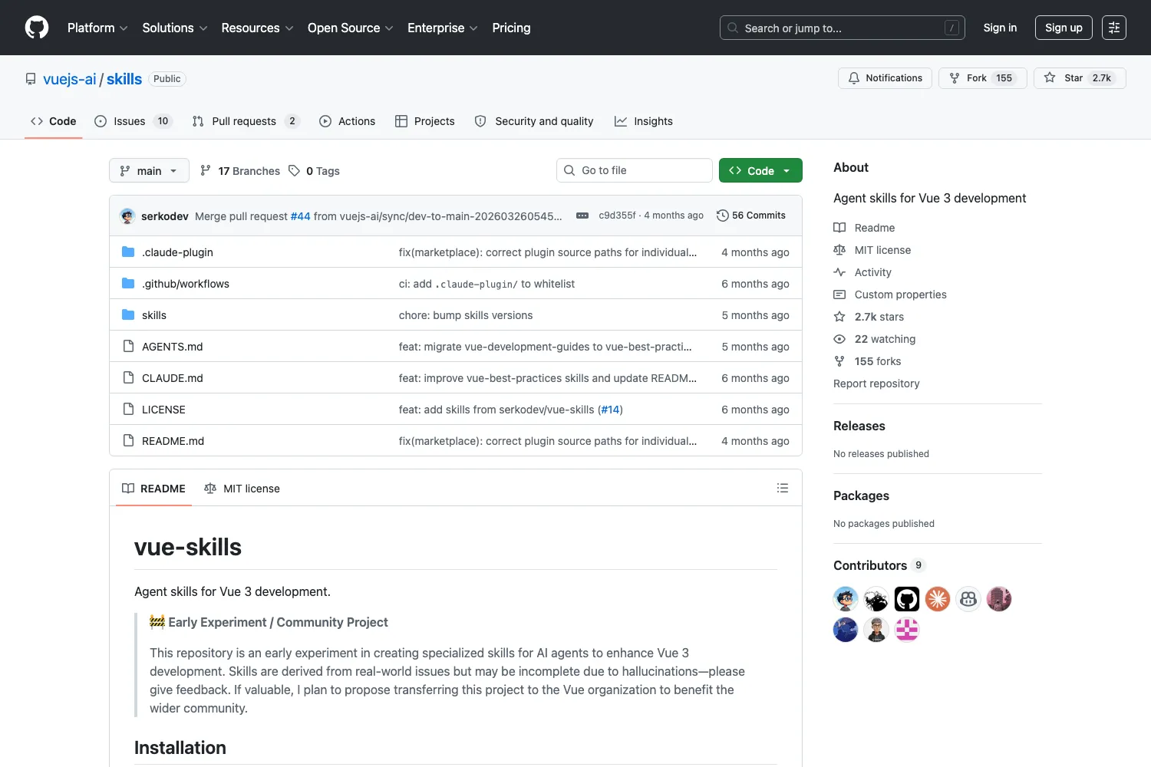The height and width of the screenshot is (767, 1151).
Task: Open the serkodev author link
Action: click(x=165, y=216)
